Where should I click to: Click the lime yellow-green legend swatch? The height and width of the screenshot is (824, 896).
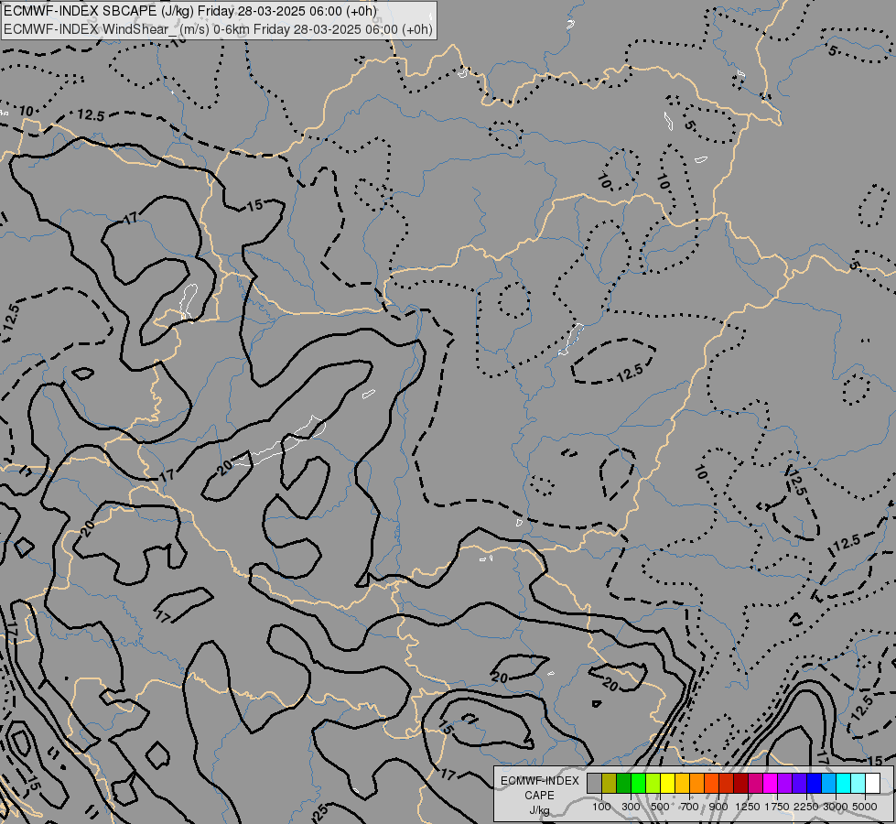pyautogui.click(x=653, y=784)
